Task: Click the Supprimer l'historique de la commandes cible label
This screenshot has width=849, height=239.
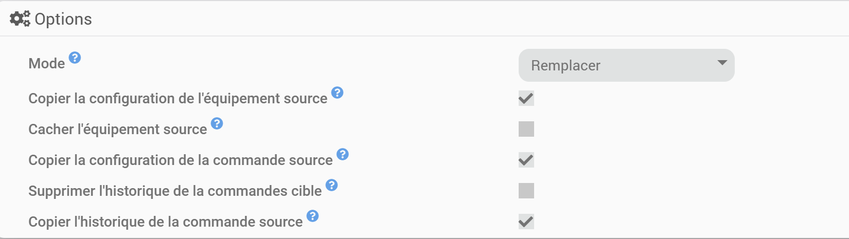Action: [175, 191]
